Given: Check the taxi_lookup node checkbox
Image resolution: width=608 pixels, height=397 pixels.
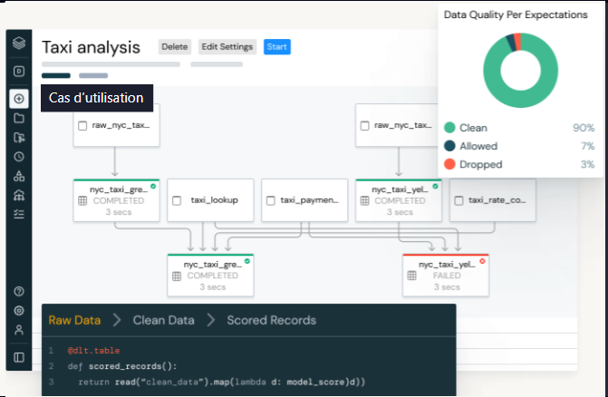Looking at the screenshot, I should pyautogui.click(x=178, y=200).
